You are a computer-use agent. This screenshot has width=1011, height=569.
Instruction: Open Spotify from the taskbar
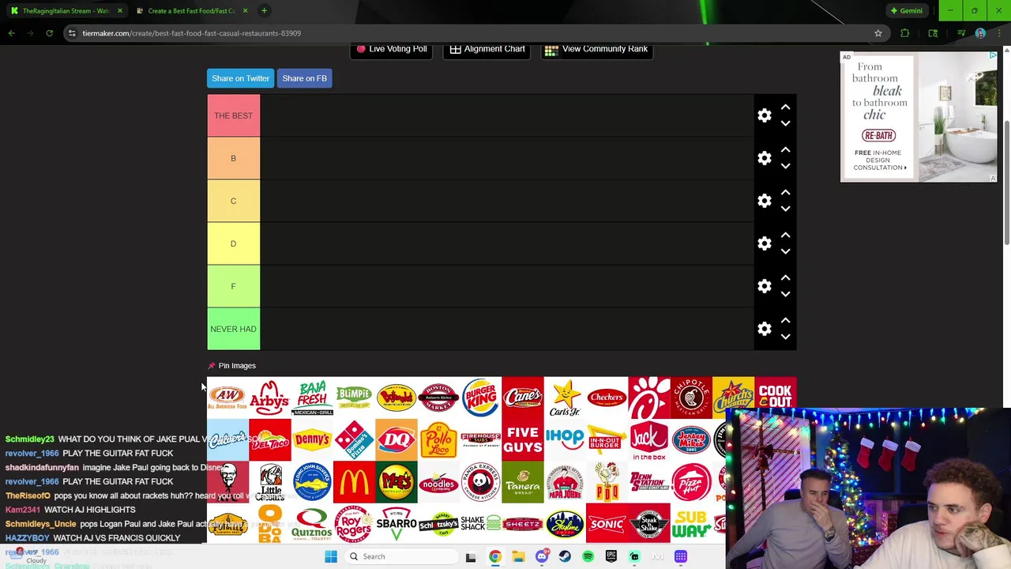pos(588,556)
